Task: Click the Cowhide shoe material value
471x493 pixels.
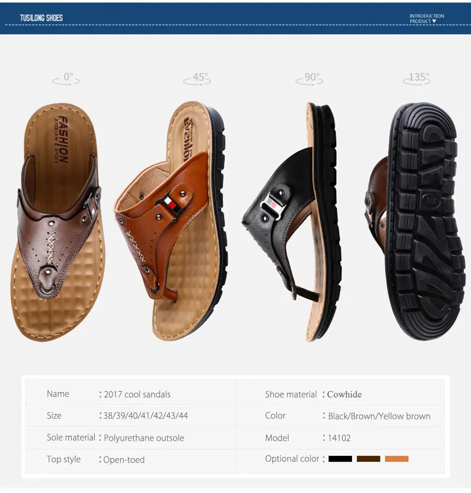Action: (344, 394)
